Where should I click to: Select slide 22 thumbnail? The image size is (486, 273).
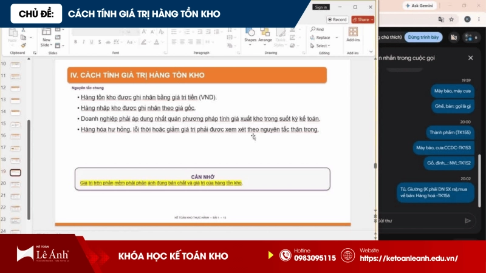click(x=15, y=208)
